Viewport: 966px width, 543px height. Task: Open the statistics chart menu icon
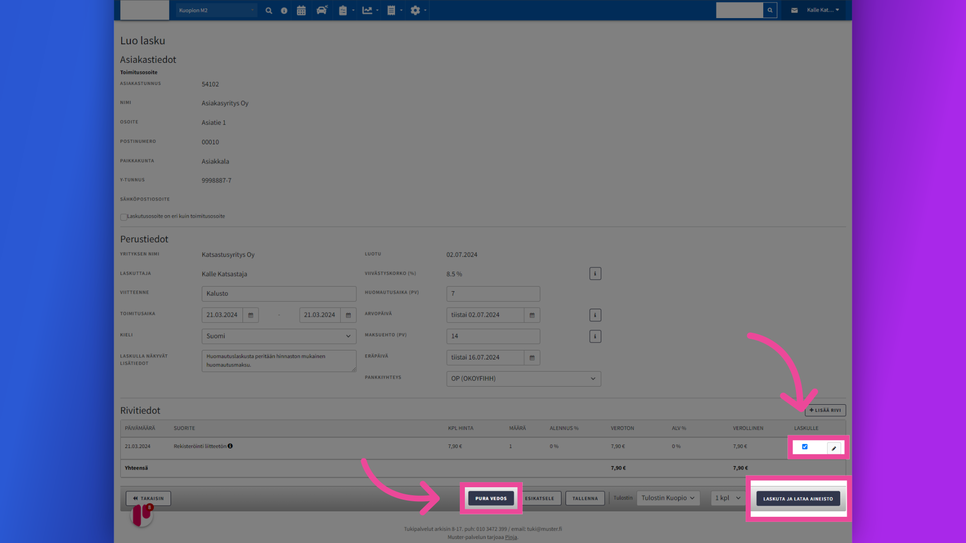click(x=370, y=10)
